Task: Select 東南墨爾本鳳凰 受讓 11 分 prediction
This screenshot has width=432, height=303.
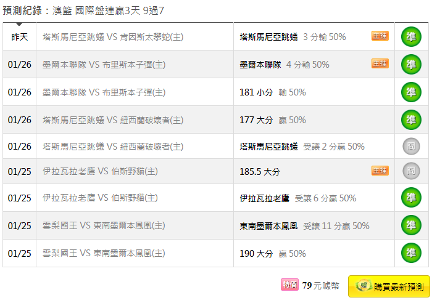Action: click(304, 226)
